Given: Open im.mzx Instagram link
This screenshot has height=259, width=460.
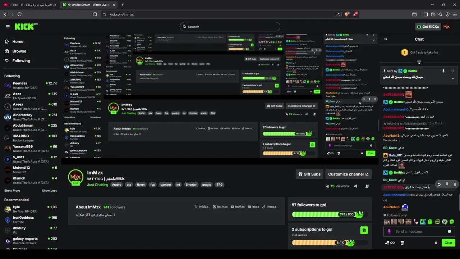Looking at the screenshot, I should tap(220, 207).
